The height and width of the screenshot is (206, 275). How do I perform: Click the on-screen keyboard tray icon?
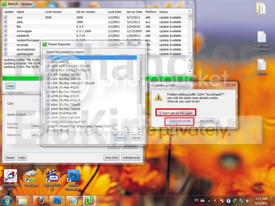(x=202, y=200)
